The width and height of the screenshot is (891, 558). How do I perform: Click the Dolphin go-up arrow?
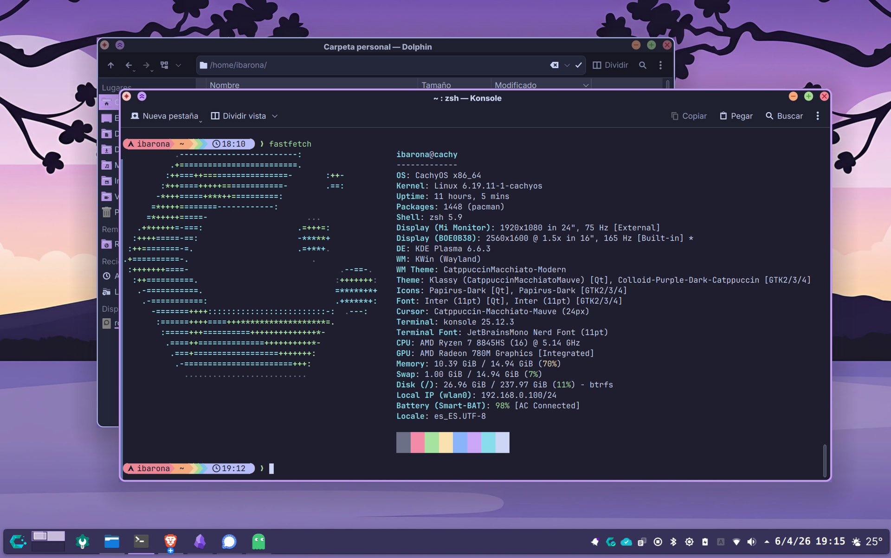110,65
